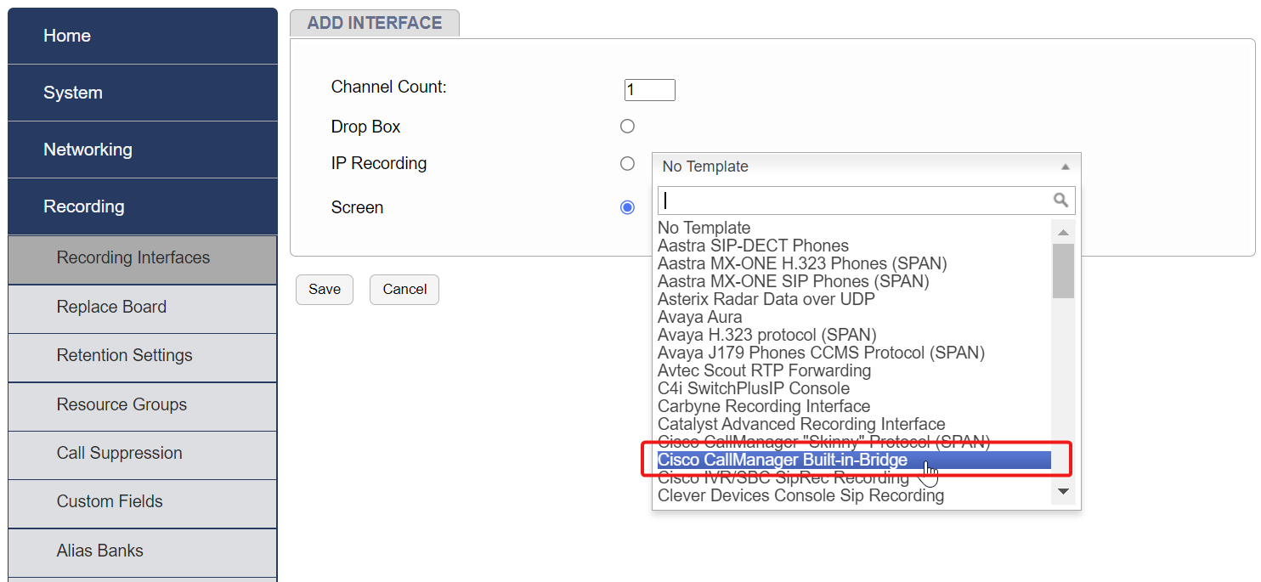Viewport: 1261px width, 582px height.
Task: Pick Aastra SIP-DECT Phones template
Action: point(752,245)
